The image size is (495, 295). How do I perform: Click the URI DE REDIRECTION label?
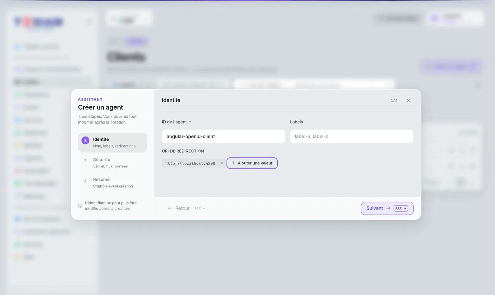(x=183, y=151)
